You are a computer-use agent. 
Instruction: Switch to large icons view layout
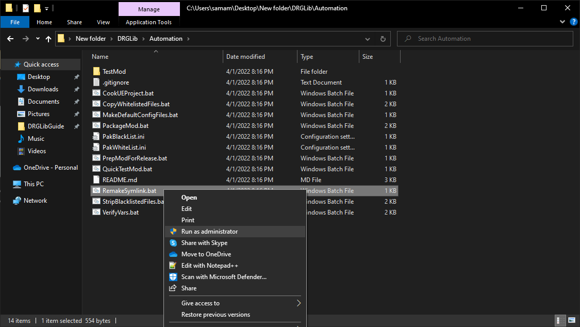572,320
